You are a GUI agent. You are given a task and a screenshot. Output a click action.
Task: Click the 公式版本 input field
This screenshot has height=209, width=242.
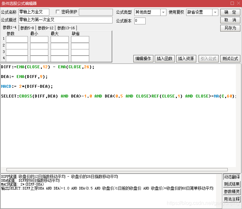(140, 21)
